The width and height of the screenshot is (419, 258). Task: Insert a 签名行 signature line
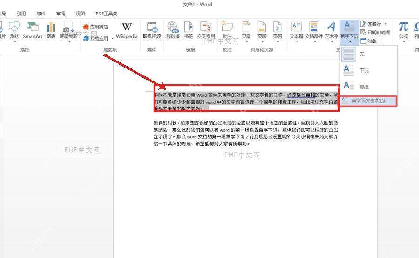click(371, 24)
